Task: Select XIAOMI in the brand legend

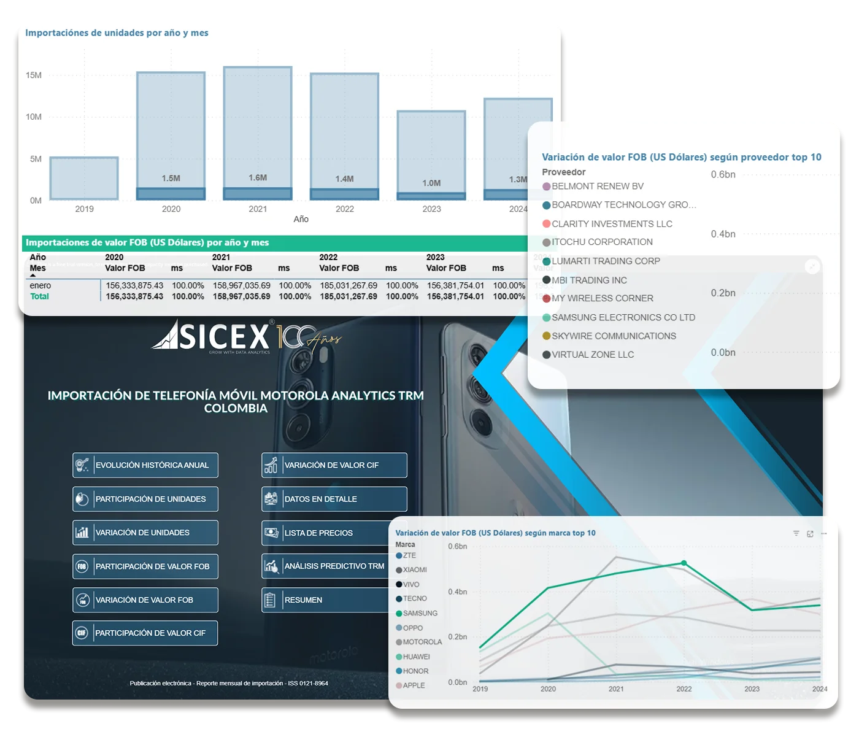Action: coord(412,570)
